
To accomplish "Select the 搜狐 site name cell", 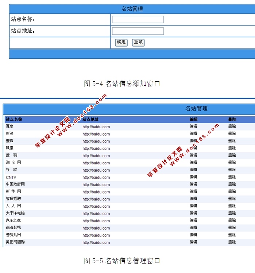I will tap(9, 141).
